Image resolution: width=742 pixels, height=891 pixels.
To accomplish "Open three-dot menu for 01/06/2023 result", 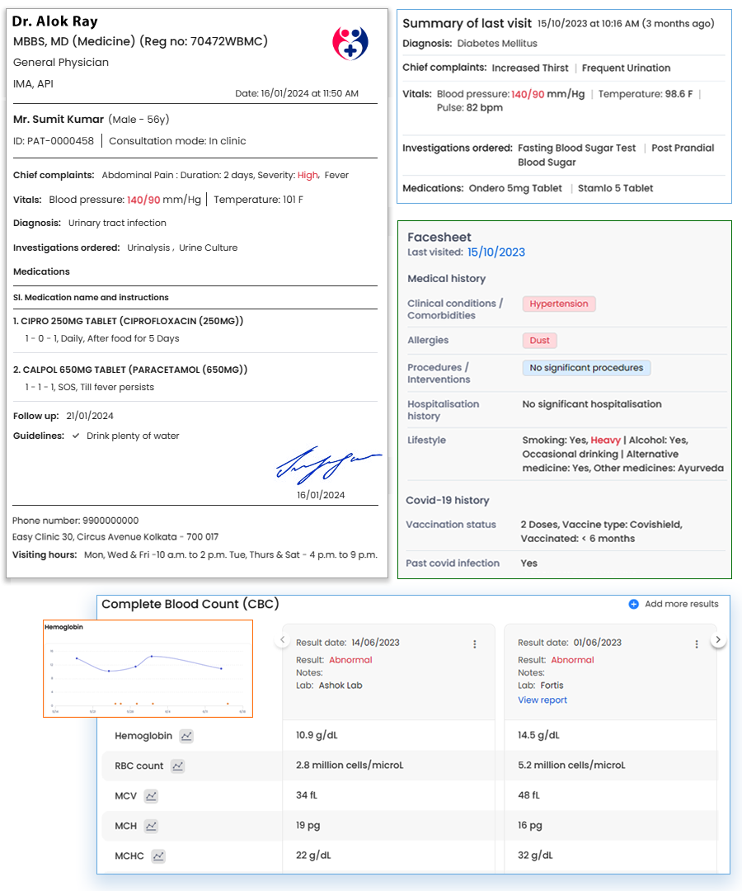I will coord(697,644).
